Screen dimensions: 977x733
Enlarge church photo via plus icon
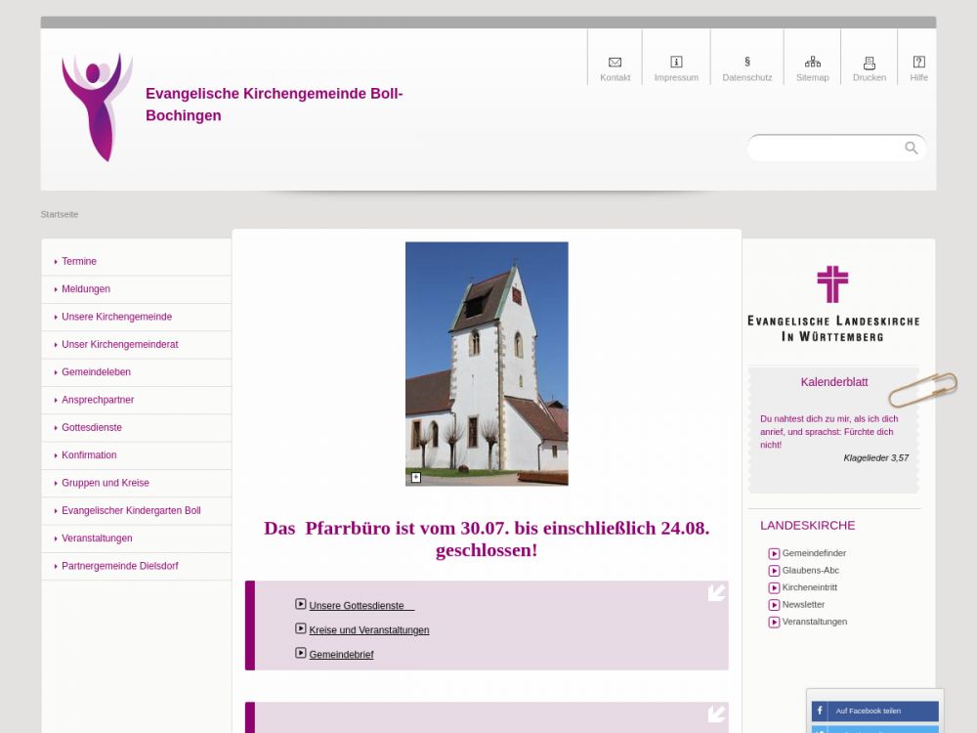pyautogui.click(x=416, y=477)
